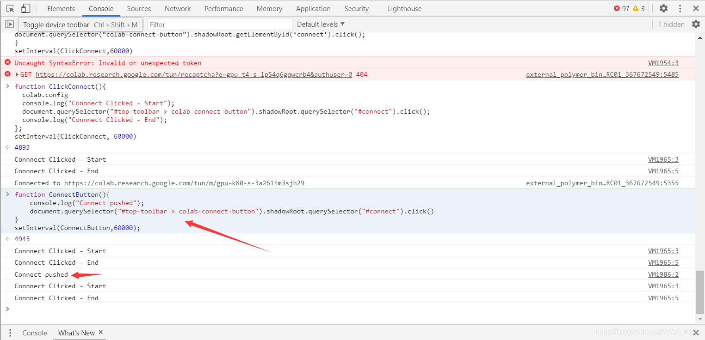Click the error icon beside Uncaught SyntaxError
The width and height of the screenshot is (705, 340).
pyautogui.click(x=7, y=62)
